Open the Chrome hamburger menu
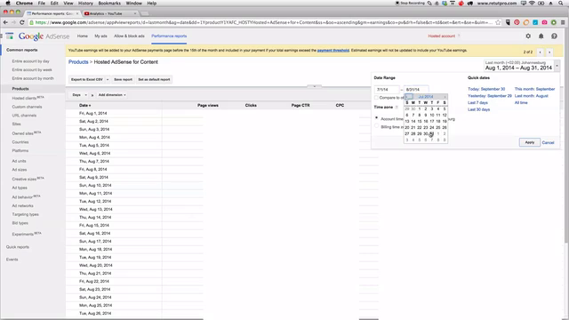569x320 pixels. coord(563,22)
